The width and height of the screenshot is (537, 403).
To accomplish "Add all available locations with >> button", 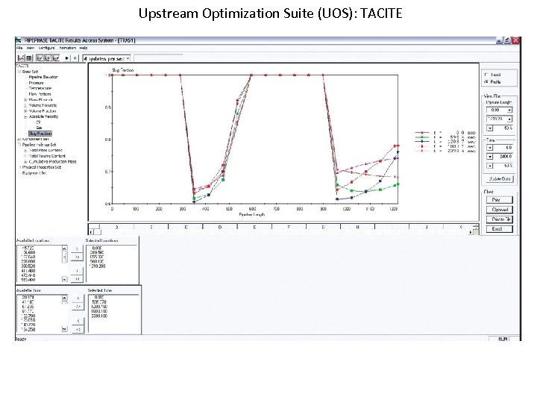I will click(77, 257).
